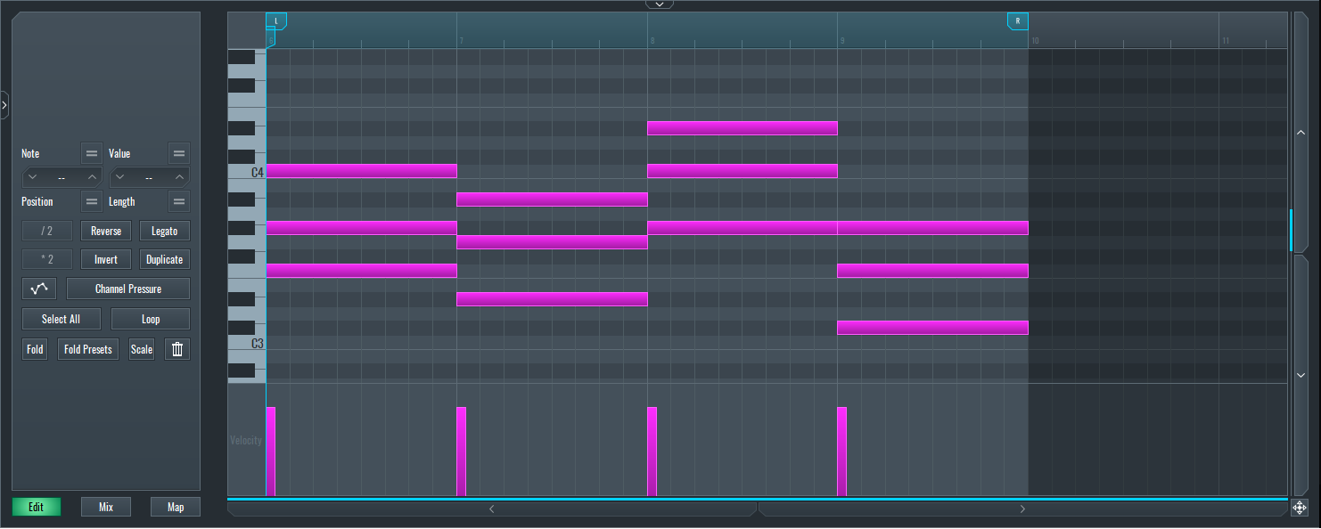Toggle the Loop button
Screen dimensions: 1321x529
pyautogui.click(x=151, y=319)
